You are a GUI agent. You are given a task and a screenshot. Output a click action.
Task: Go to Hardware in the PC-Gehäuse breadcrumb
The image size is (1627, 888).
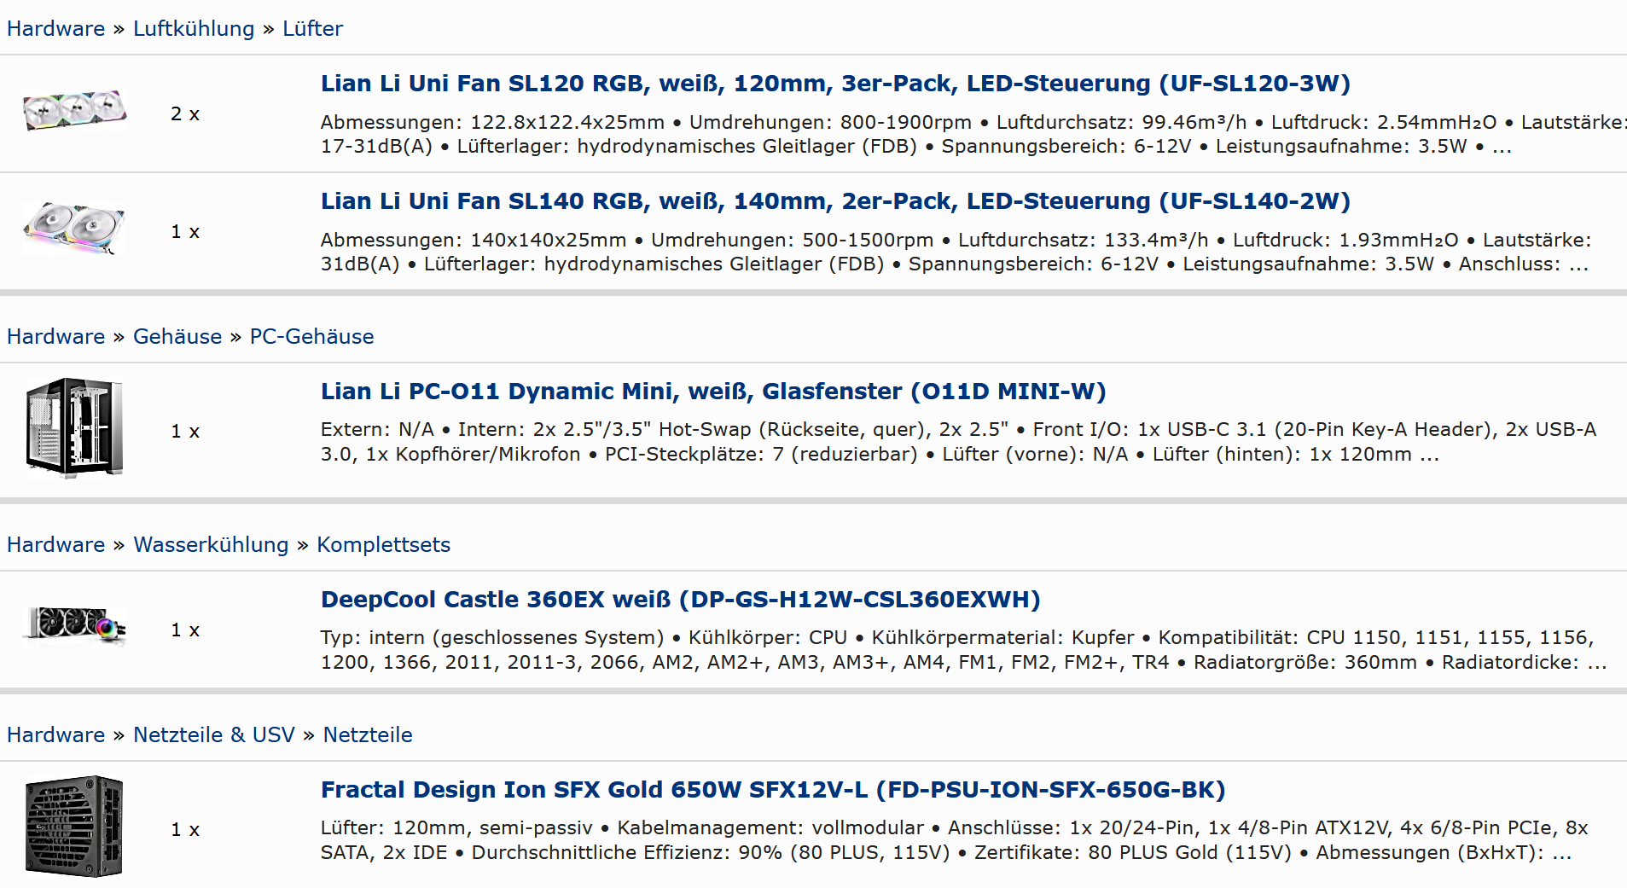(56, 337)
